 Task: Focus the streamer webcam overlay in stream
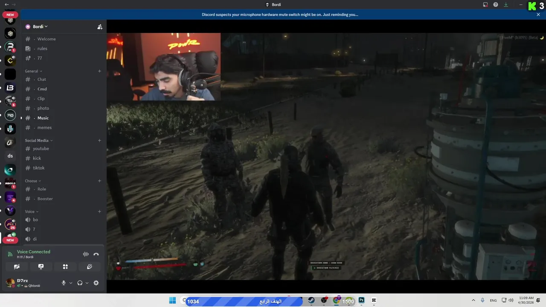coord(164,67)
